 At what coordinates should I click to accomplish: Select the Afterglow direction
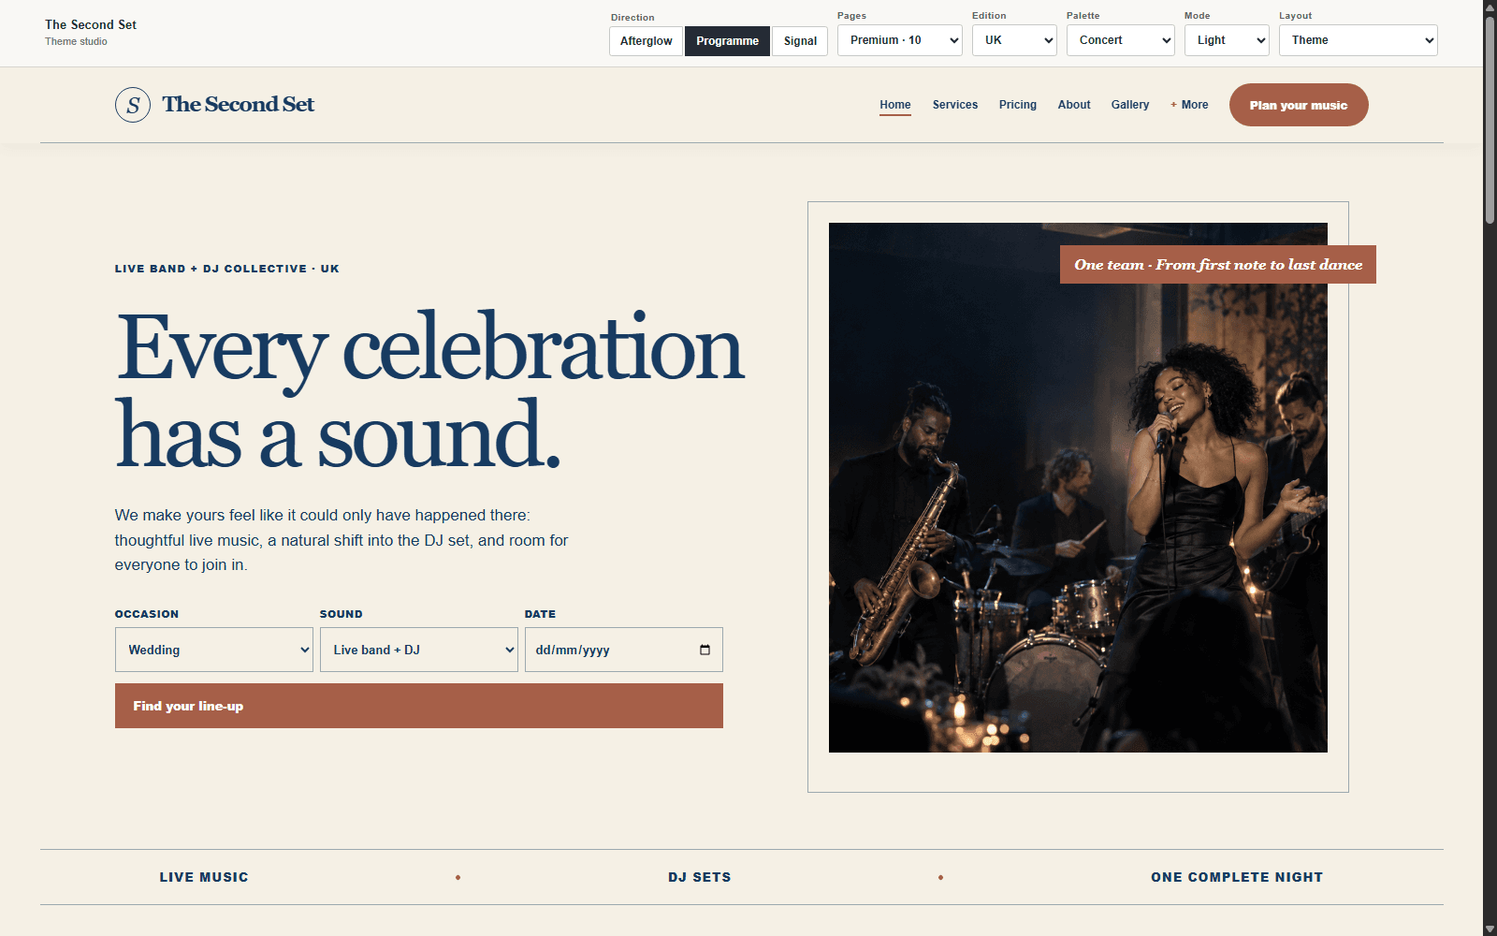646,41
